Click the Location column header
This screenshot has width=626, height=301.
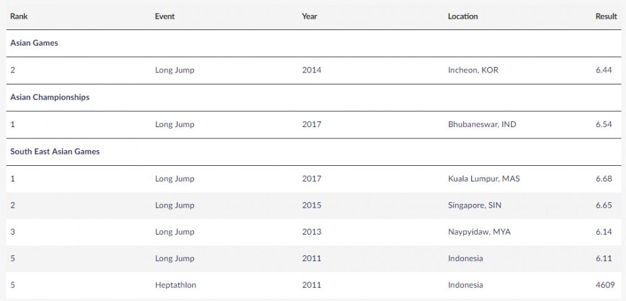(x=463, y=16)
